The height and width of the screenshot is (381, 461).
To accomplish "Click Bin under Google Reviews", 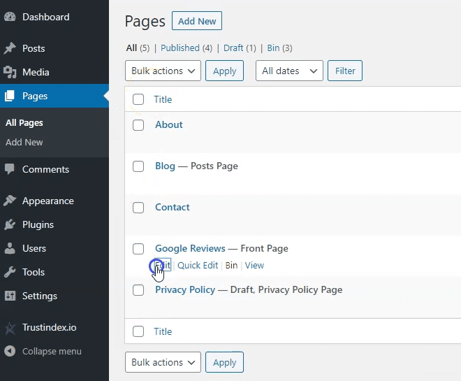I will tap(231, 265).
